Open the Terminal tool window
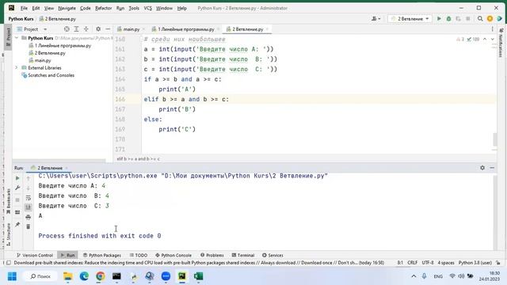The image size is (507, 285). [x=243, y=255]
